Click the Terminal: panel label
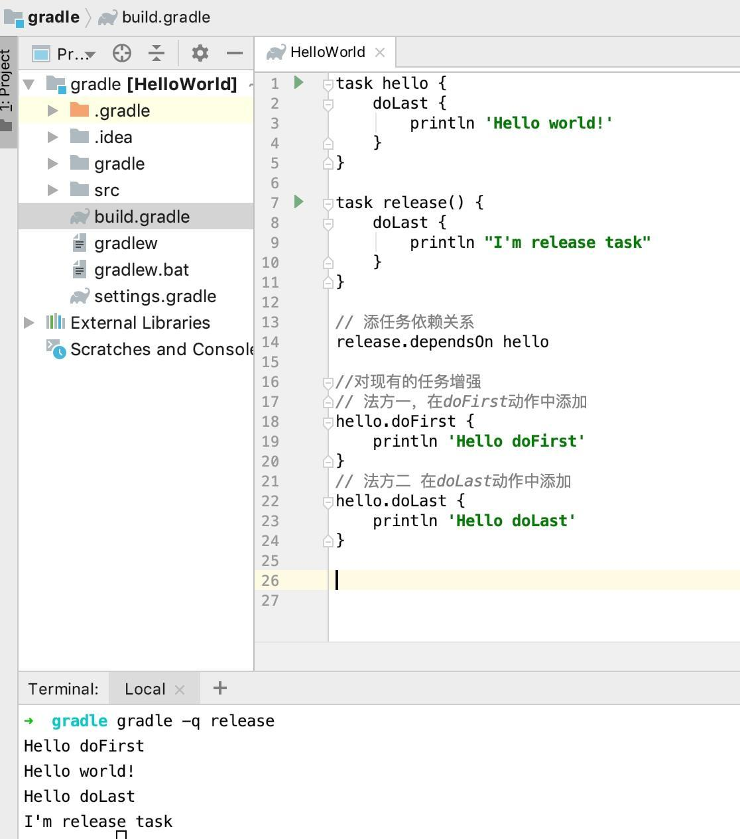 (64, 689)
